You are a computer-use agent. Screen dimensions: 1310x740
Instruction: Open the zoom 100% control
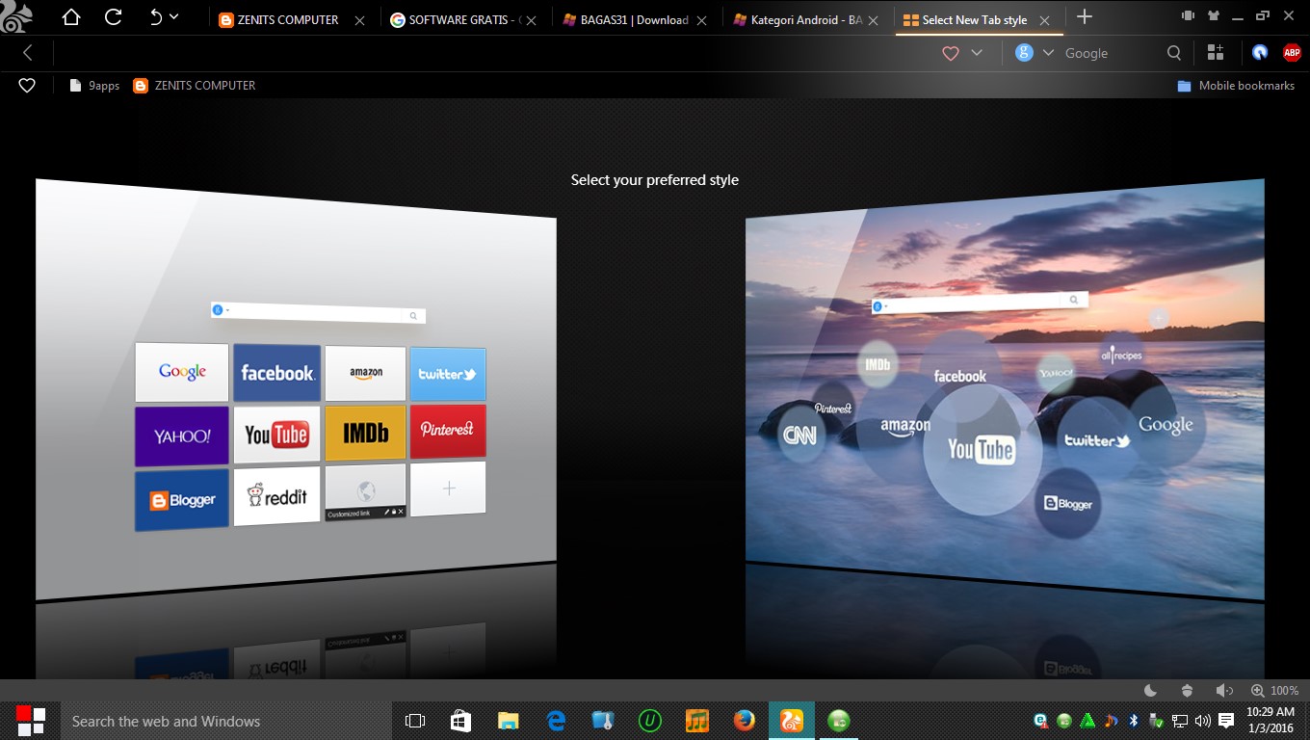[x=1274, y=691]
